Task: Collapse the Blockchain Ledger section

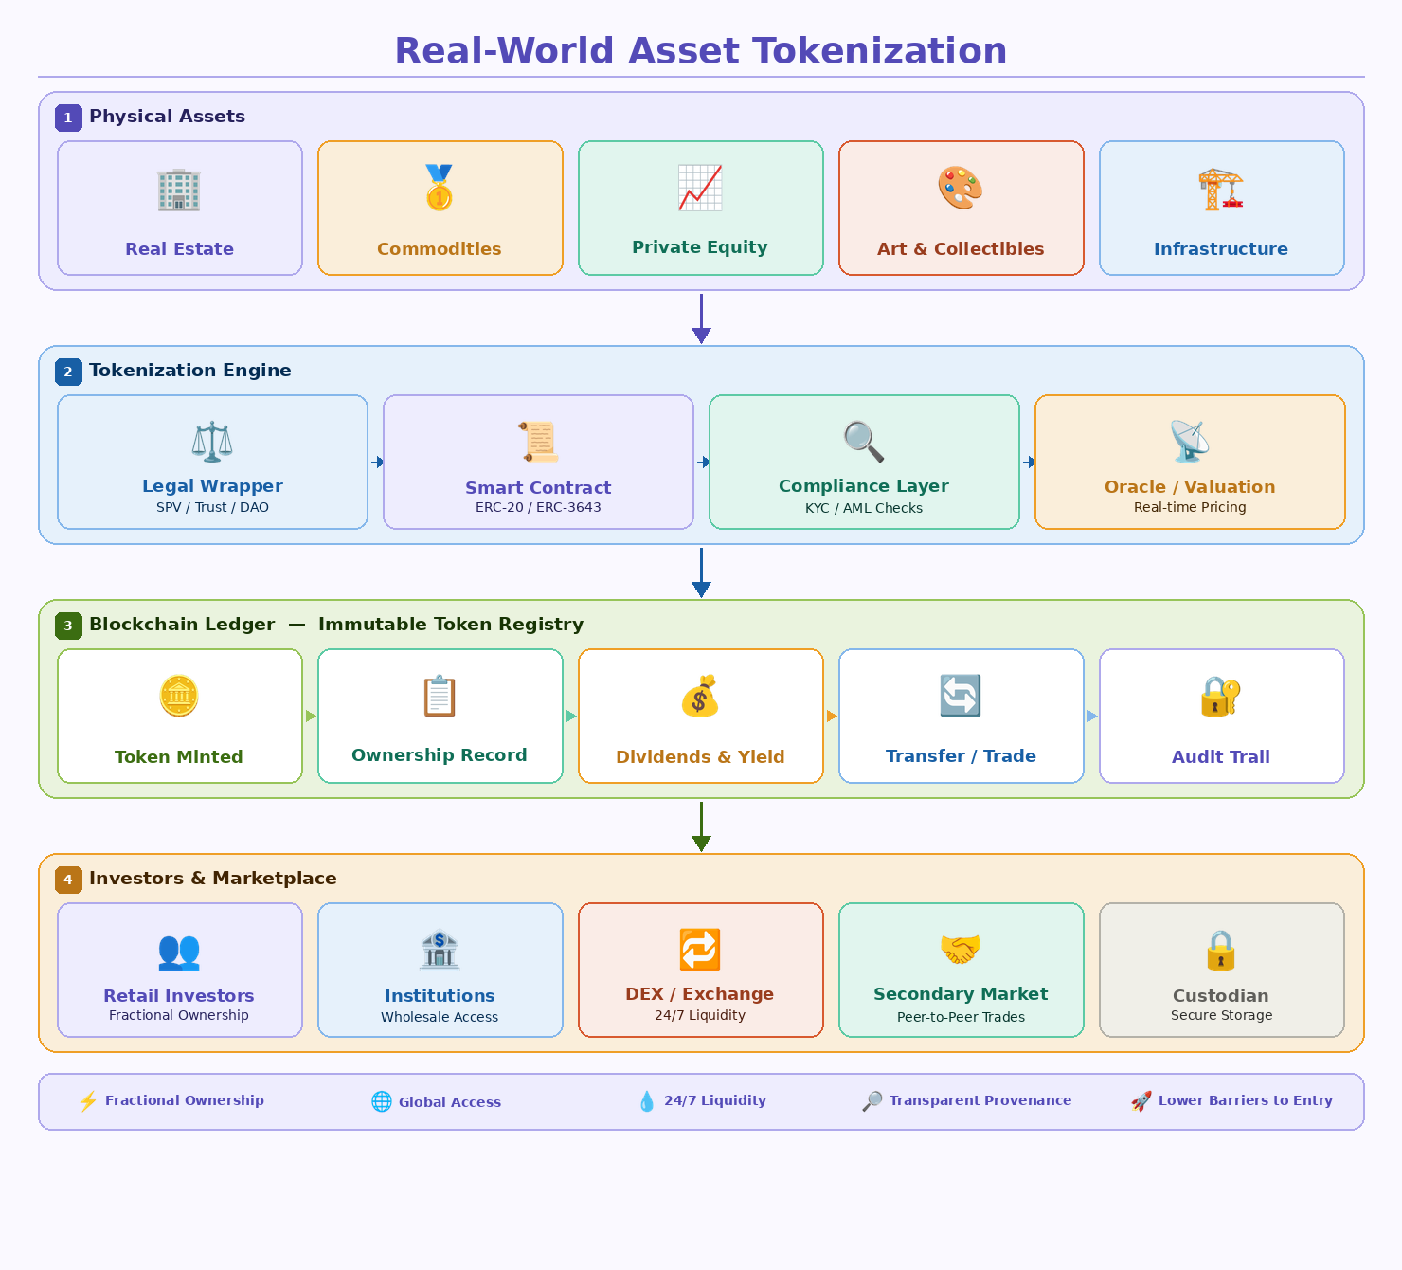Action: (183, 625)
